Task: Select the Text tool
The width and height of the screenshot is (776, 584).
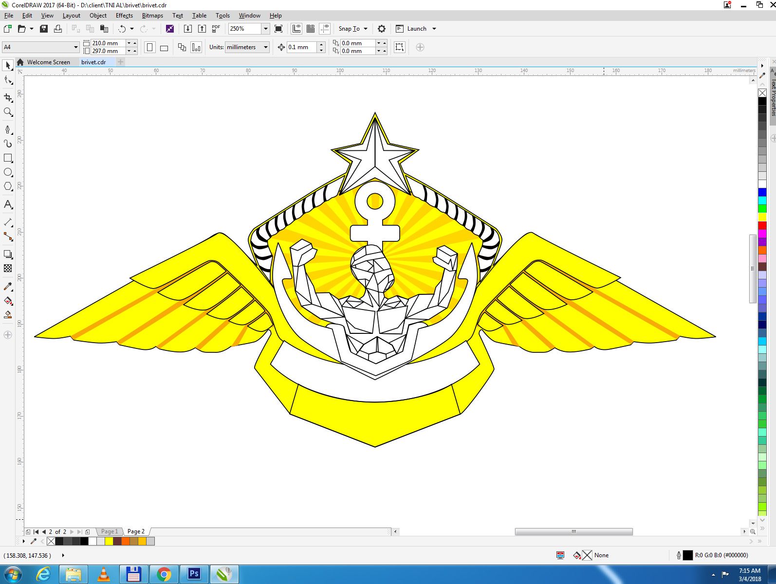Action: [8, 204]
